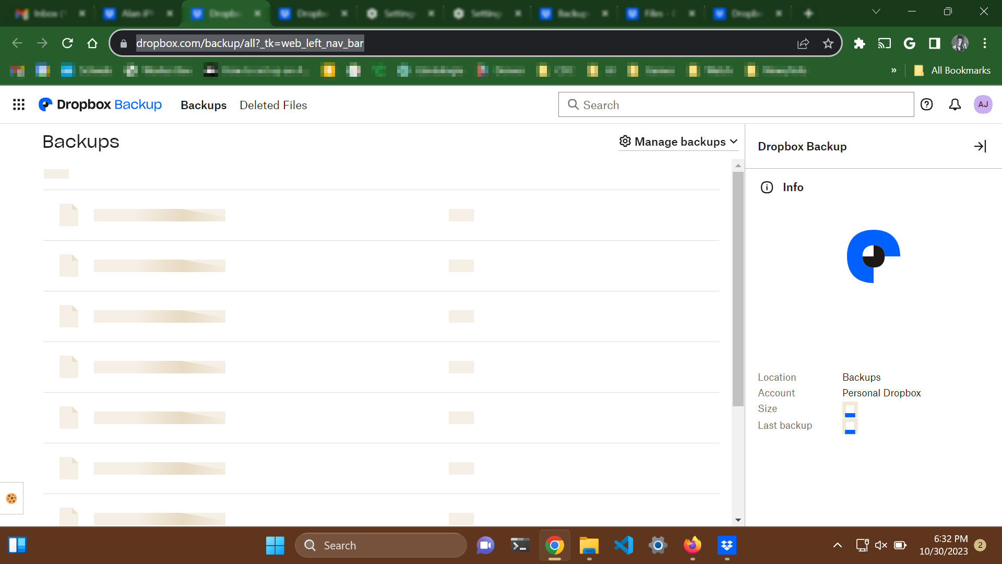This screenshot has width=1002, height=564.
Task: Open Dropbox from the taskbar
Action: 727,545
